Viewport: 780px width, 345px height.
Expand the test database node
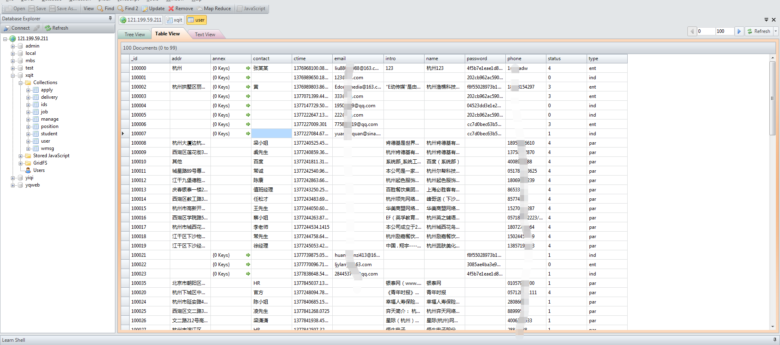pyautogui.click(x=13, y=68)
